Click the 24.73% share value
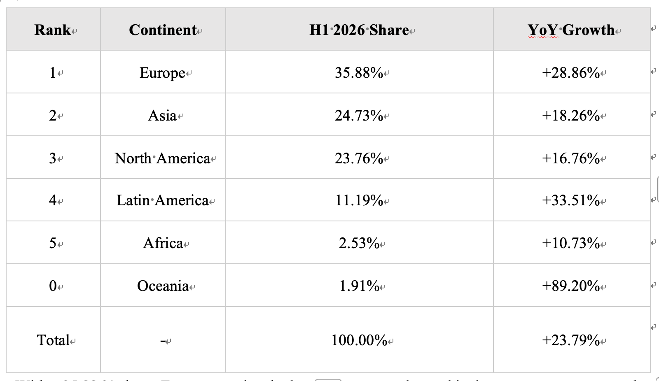659x381 pixels. coord(359,116)
